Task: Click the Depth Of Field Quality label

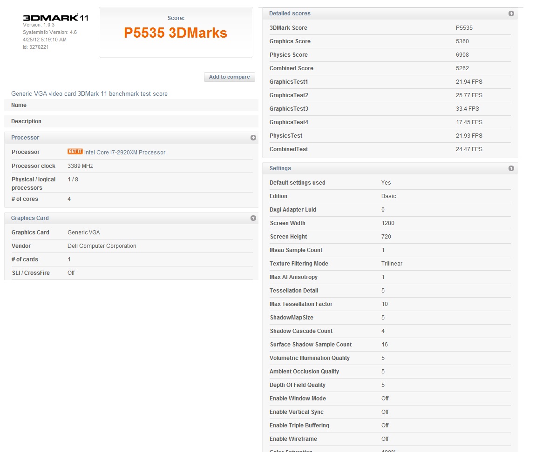Action: point(298,385)
